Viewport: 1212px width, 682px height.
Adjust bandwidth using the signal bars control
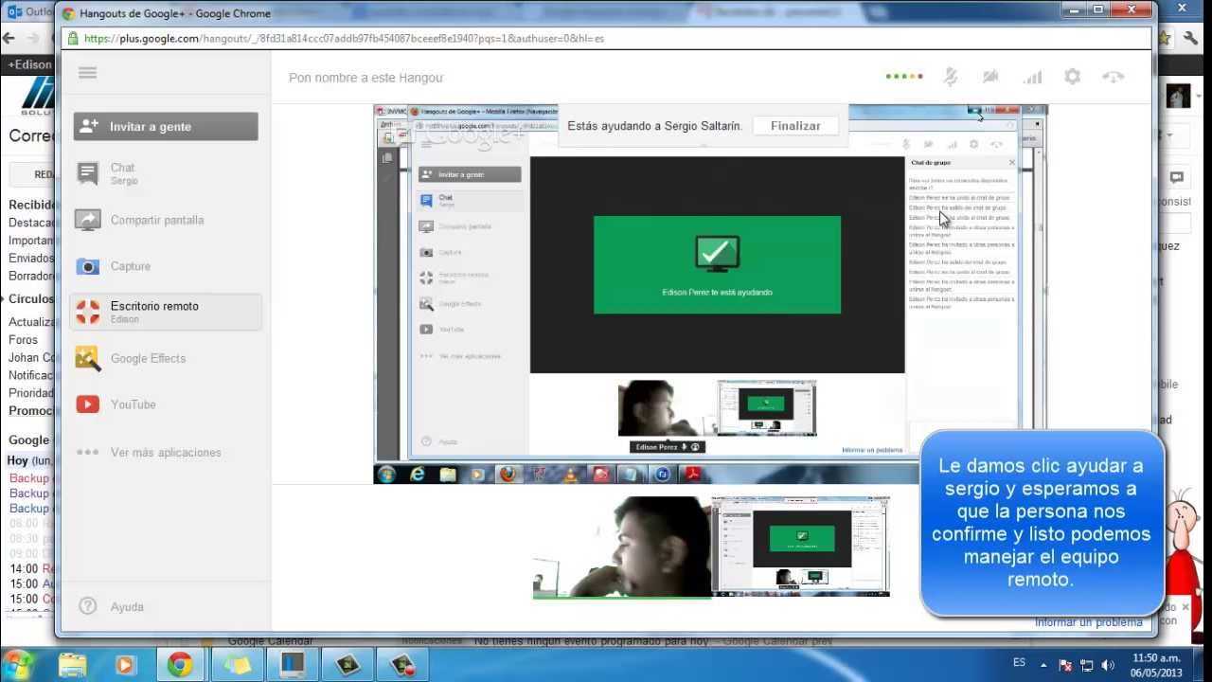click(1032, 77)
